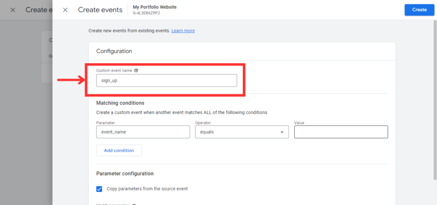Uncheck Copy parameters from the source event
This screenshot has height=205, width=437.
click(x=99, y=189)
